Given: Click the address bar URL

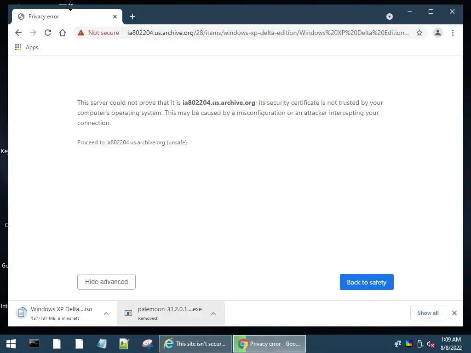Looking at the screenshot, I should point(268,33).
